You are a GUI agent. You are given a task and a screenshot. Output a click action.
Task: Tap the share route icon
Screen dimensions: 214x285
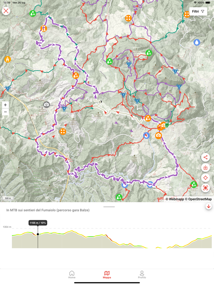[x=205, y=157]
